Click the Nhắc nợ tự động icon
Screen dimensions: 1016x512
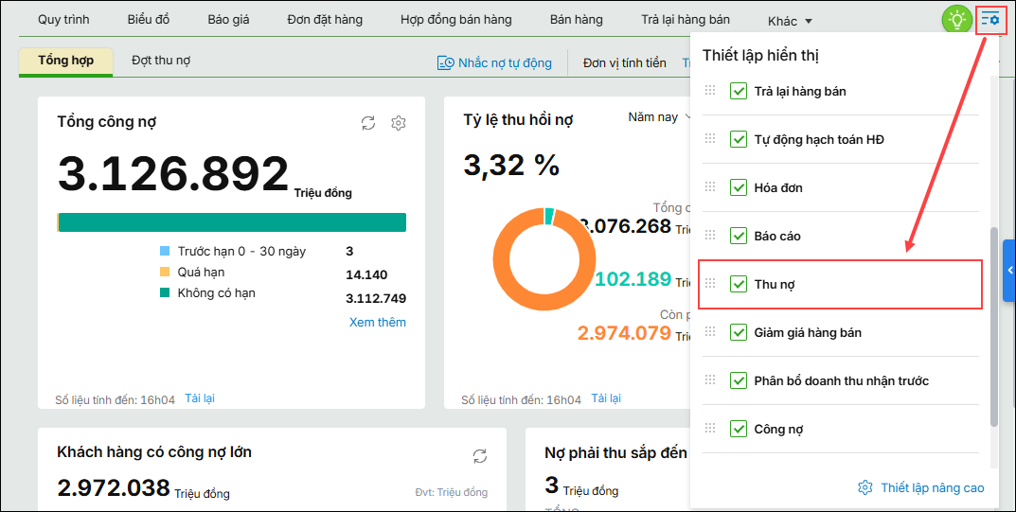pos(445,62)
